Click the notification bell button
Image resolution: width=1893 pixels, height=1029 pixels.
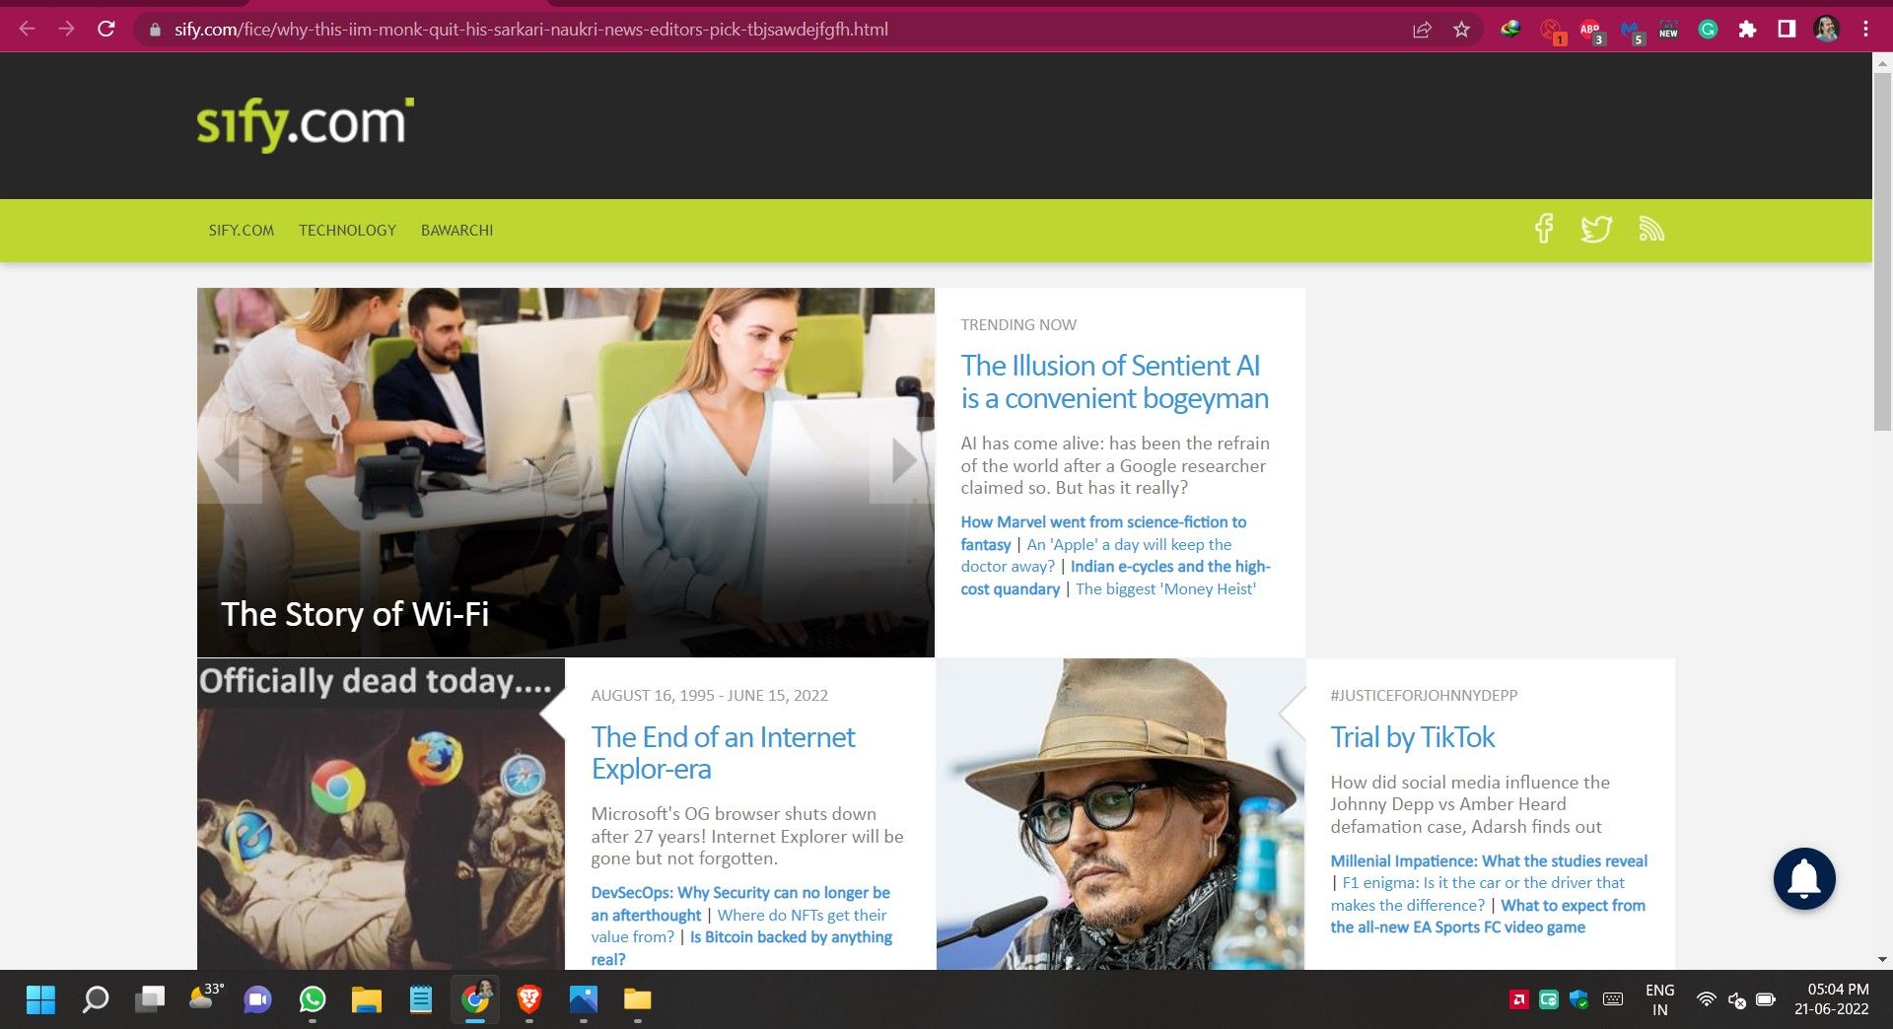pos(1803,878)
